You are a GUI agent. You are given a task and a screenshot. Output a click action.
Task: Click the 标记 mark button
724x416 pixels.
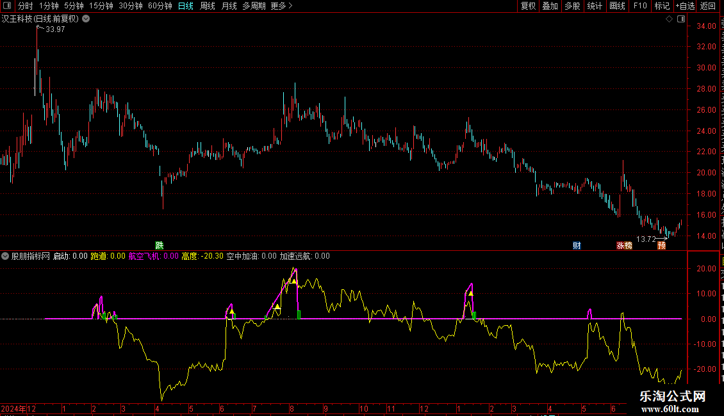coord(662,6)
